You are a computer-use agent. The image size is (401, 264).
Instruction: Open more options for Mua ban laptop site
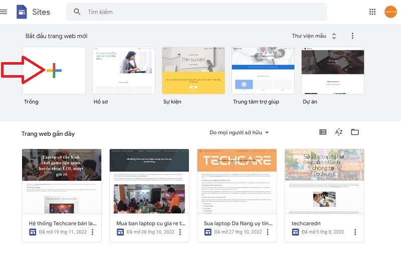[180, 232]
